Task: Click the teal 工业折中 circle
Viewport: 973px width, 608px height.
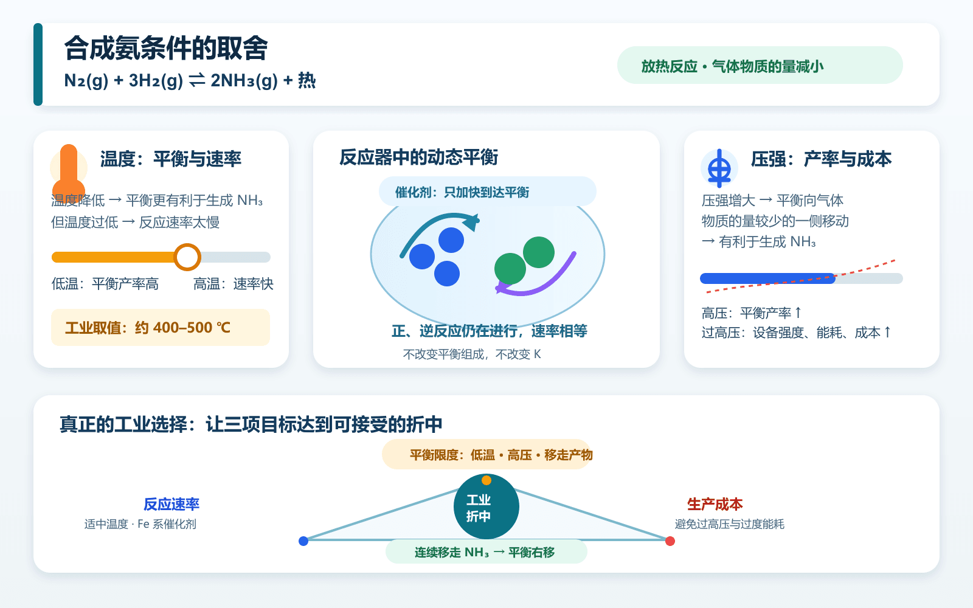Action: point(486,506)
